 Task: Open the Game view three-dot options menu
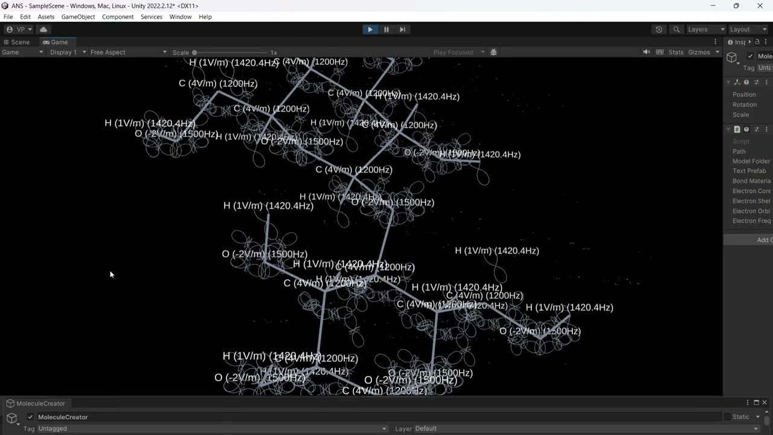coord(716,42)
